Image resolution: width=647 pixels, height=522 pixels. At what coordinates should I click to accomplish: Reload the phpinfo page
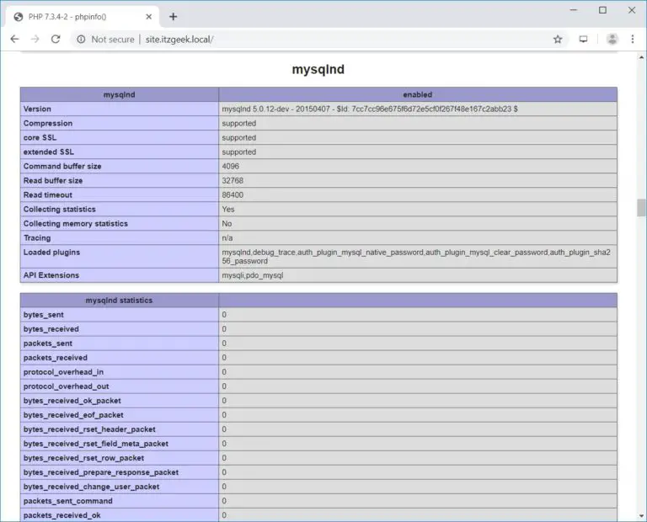[x=56, y=39]
